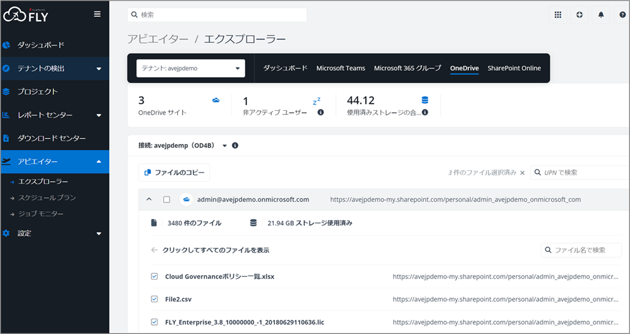Expand the レポート センター sidebar menu
The height and width of the screenshot is (334, 630).
(x=99, y=115)
